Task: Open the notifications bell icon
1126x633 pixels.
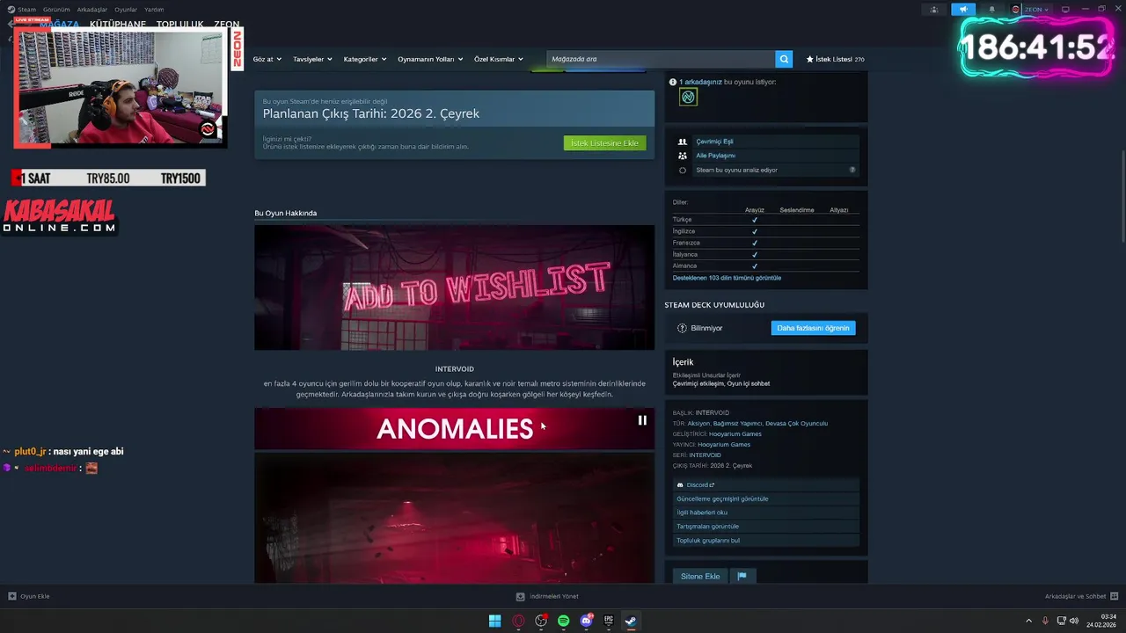Action: [x=992, y=10]
